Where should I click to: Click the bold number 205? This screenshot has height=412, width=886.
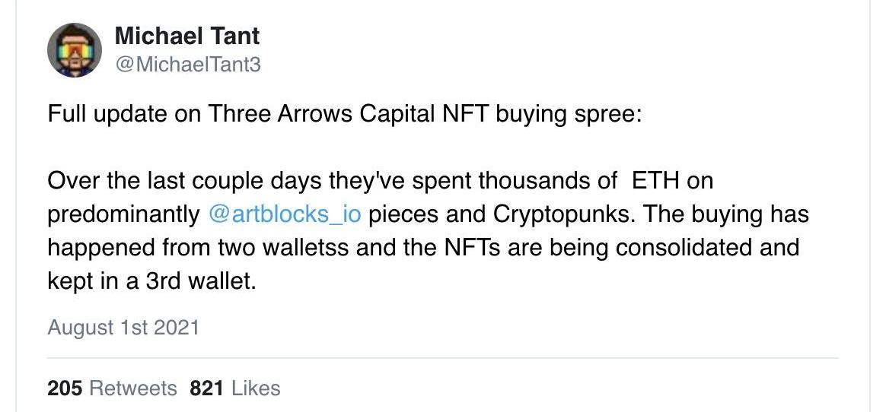(65, 388)
